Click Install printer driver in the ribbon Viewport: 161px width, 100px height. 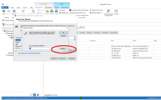pyautogui.click(x=97, y=10)
